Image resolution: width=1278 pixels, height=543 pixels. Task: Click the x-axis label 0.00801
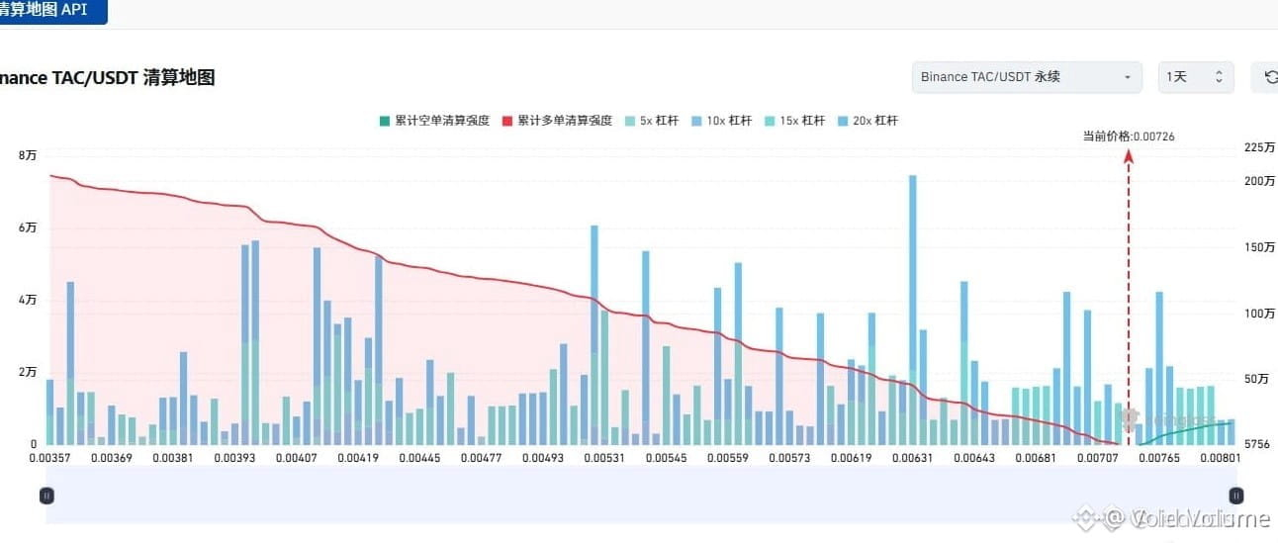pyautogui.click(x=1220, y=458)
